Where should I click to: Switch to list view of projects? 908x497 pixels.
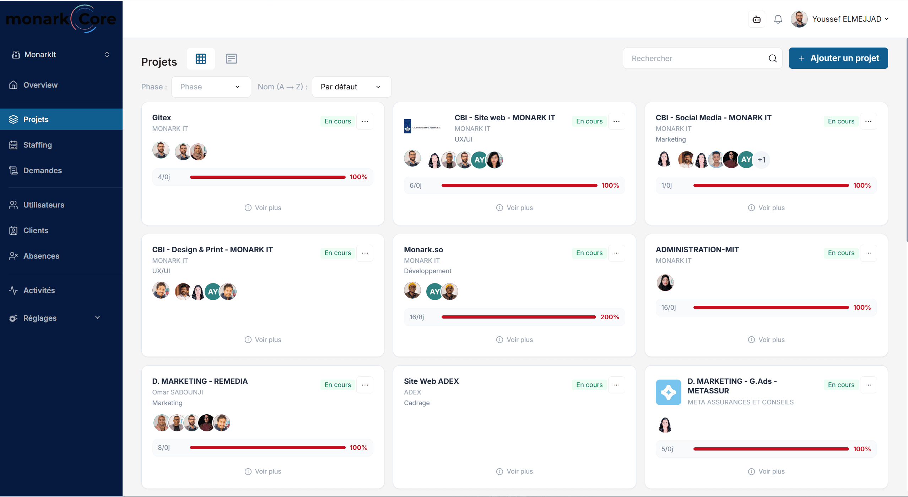(231, 59)
